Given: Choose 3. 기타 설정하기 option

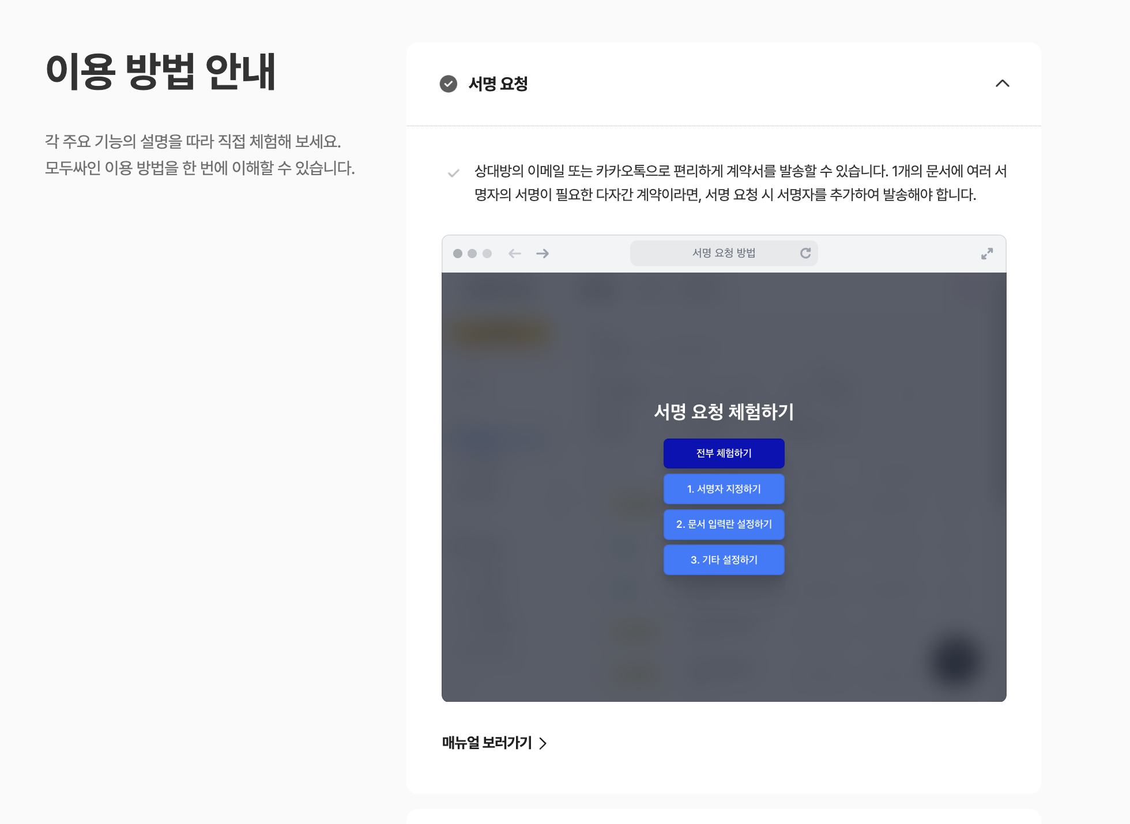Looking at the screenshot, I should tap(724, 560).
